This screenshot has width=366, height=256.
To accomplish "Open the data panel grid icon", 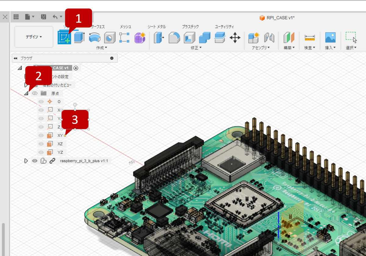I will tap(16, 17).
